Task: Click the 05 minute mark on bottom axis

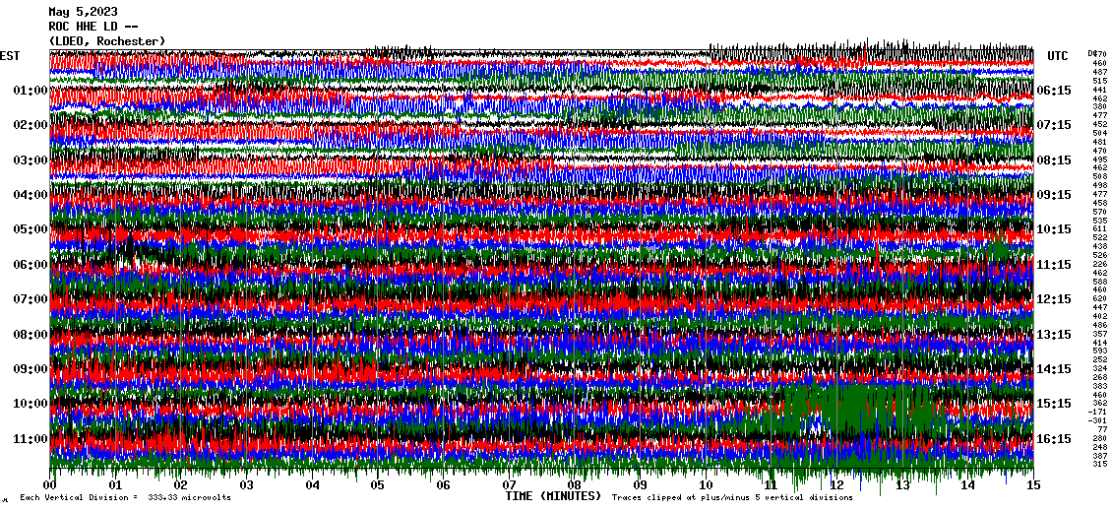Action: (x=378, y=485)
